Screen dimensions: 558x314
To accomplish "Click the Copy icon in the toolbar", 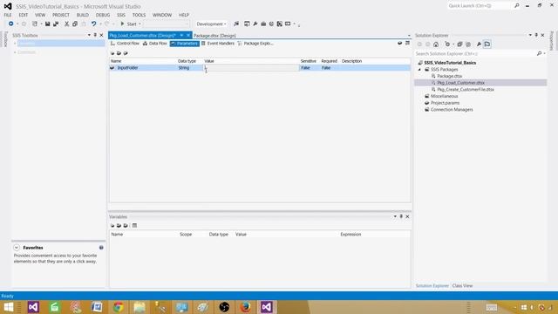I will click(x=75, y=24).
